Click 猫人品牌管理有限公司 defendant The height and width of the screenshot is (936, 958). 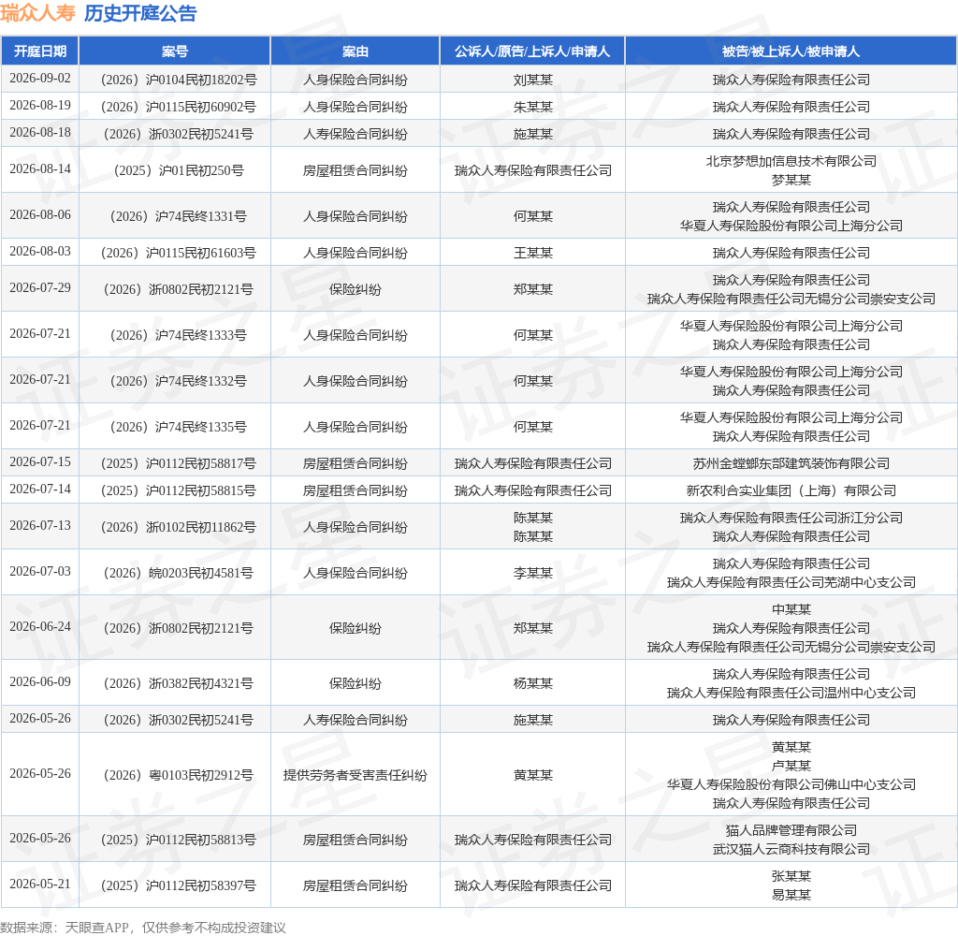pyautogui.click(x=791, y=830)
